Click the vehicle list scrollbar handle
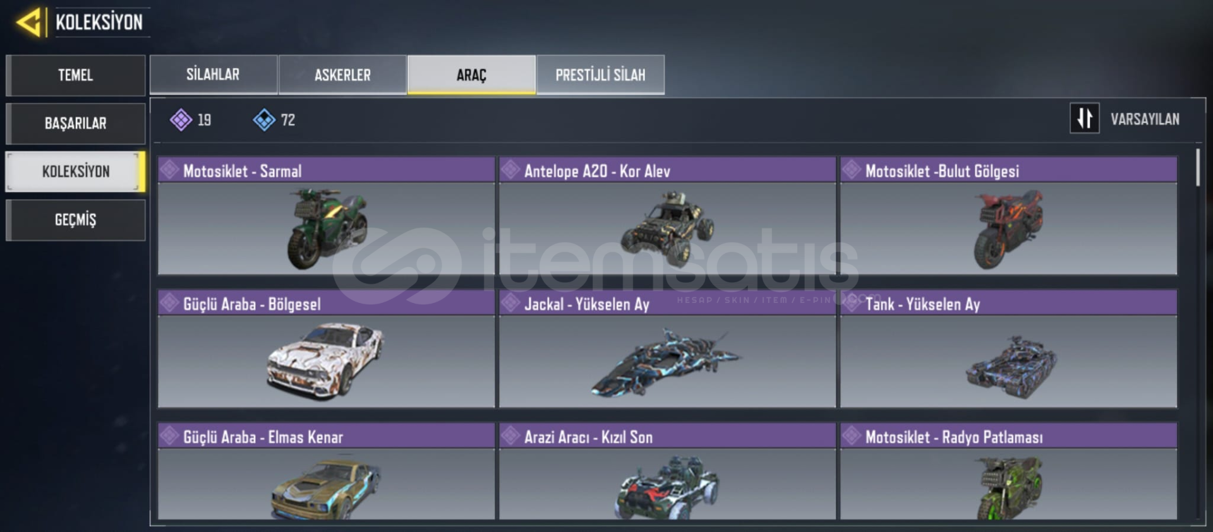Image resolution: width=1213 pixels, height=532 pixels. tap(1198, 167)
